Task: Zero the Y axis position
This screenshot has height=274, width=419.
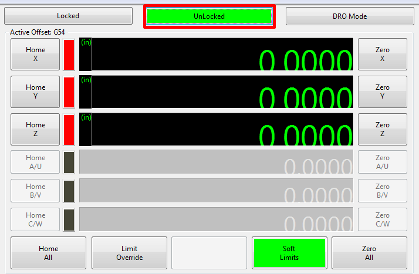Action: 382,92
